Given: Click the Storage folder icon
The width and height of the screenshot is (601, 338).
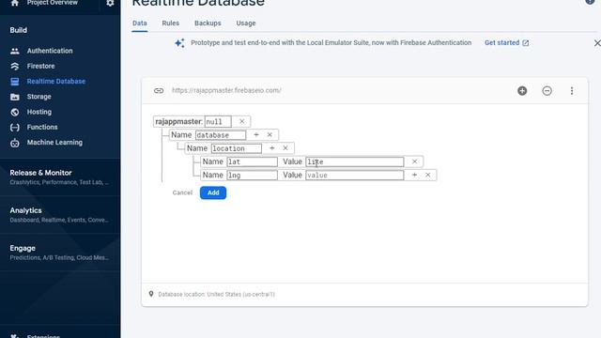Looking at the screenshot, I should [x=15, y=97].
